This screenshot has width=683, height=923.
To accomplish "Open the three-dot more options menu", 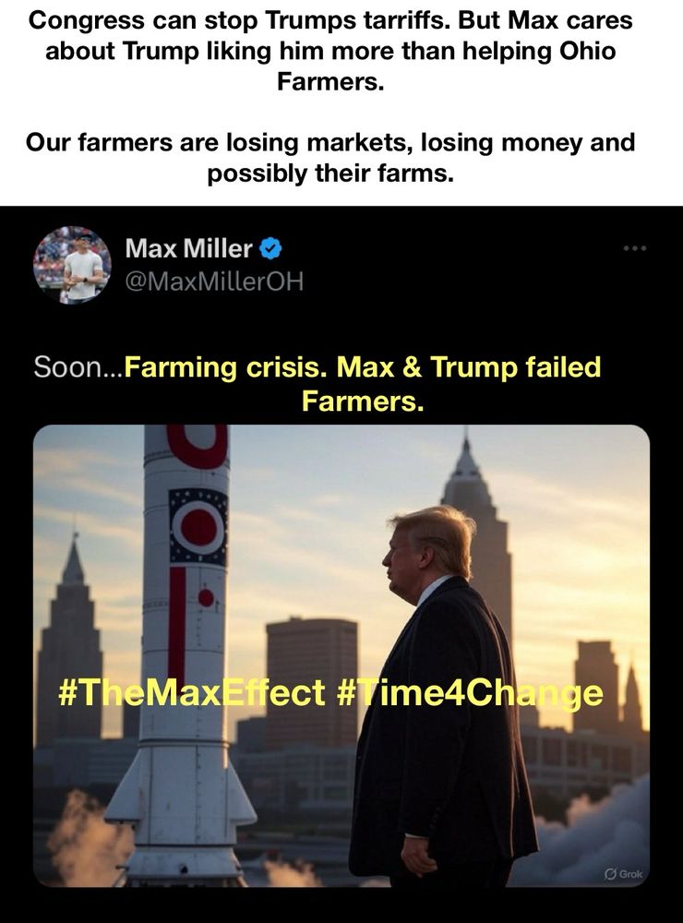I will pos(635,248).
